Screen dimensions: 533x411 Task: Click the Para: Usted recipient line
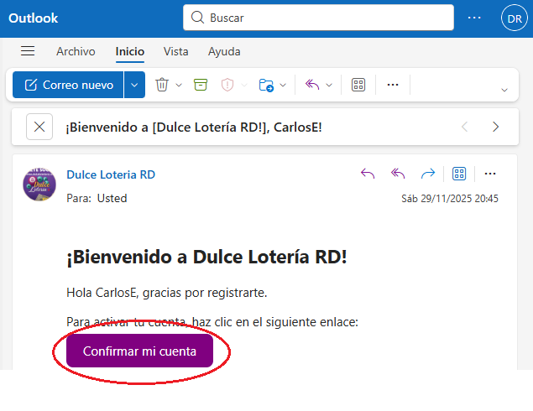(x=97, y=198)
